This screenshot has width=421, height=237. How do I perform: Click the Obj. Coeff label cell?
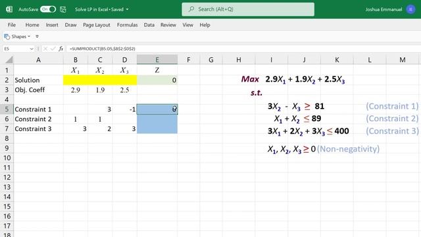38,90
